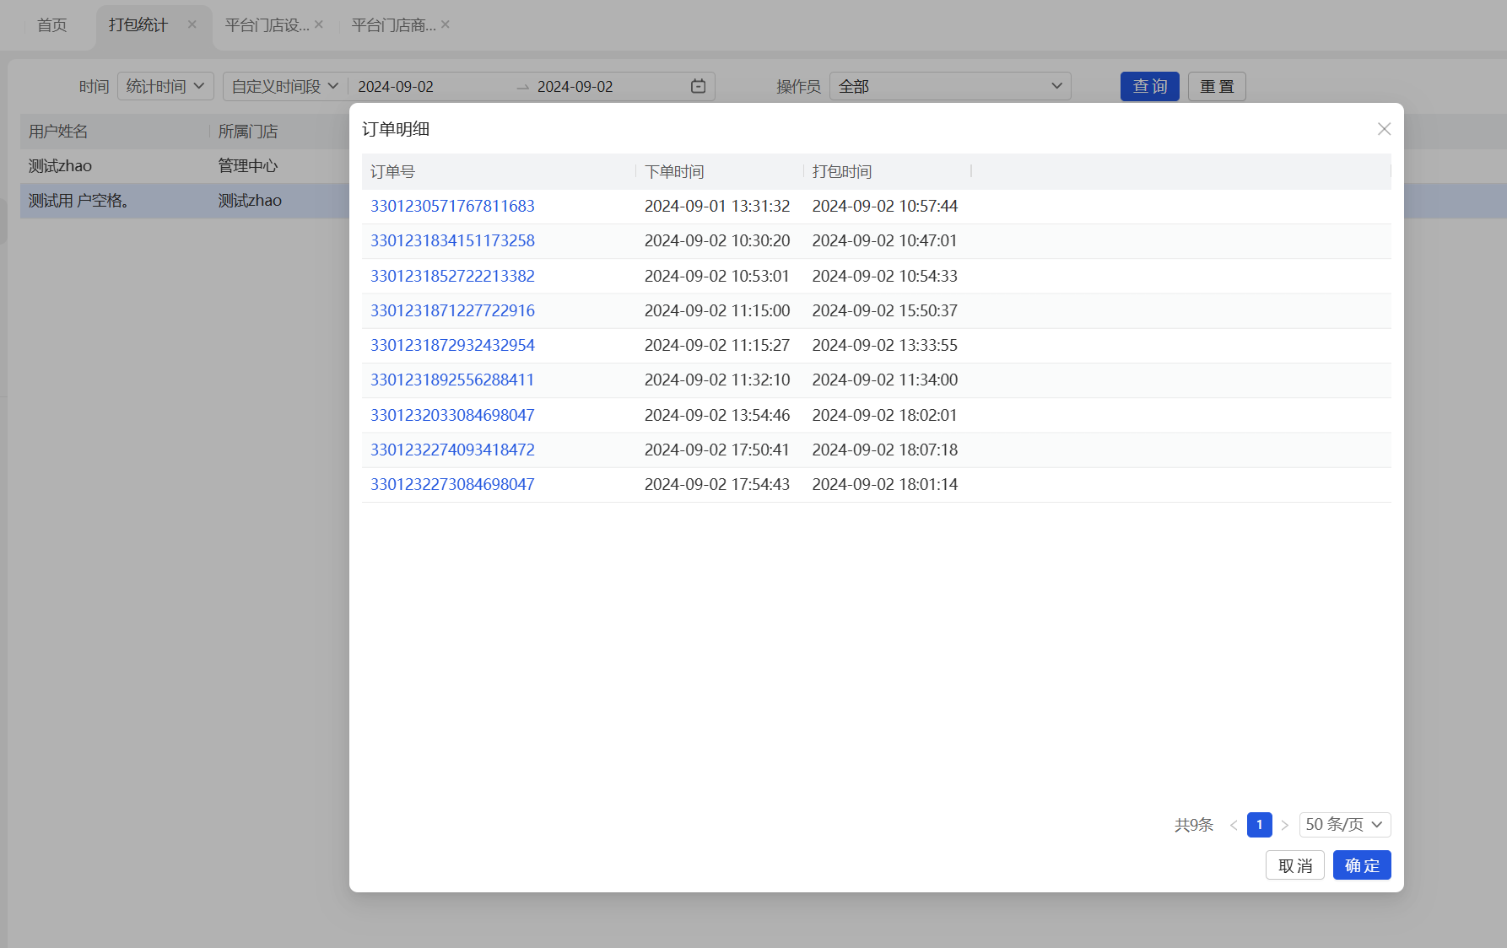The height and width of the screenshot is (948, 1507).
Task: Go to next page arrow
Action: [1285, 825]
